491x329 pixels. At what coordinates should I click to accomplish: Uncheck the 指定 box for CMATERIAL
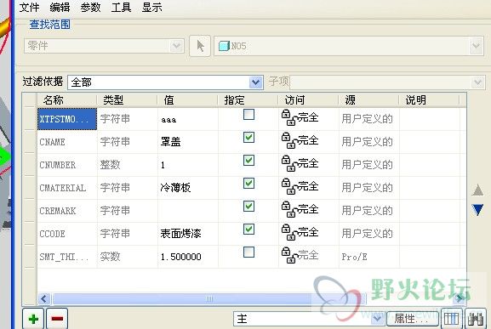[248, 184]
